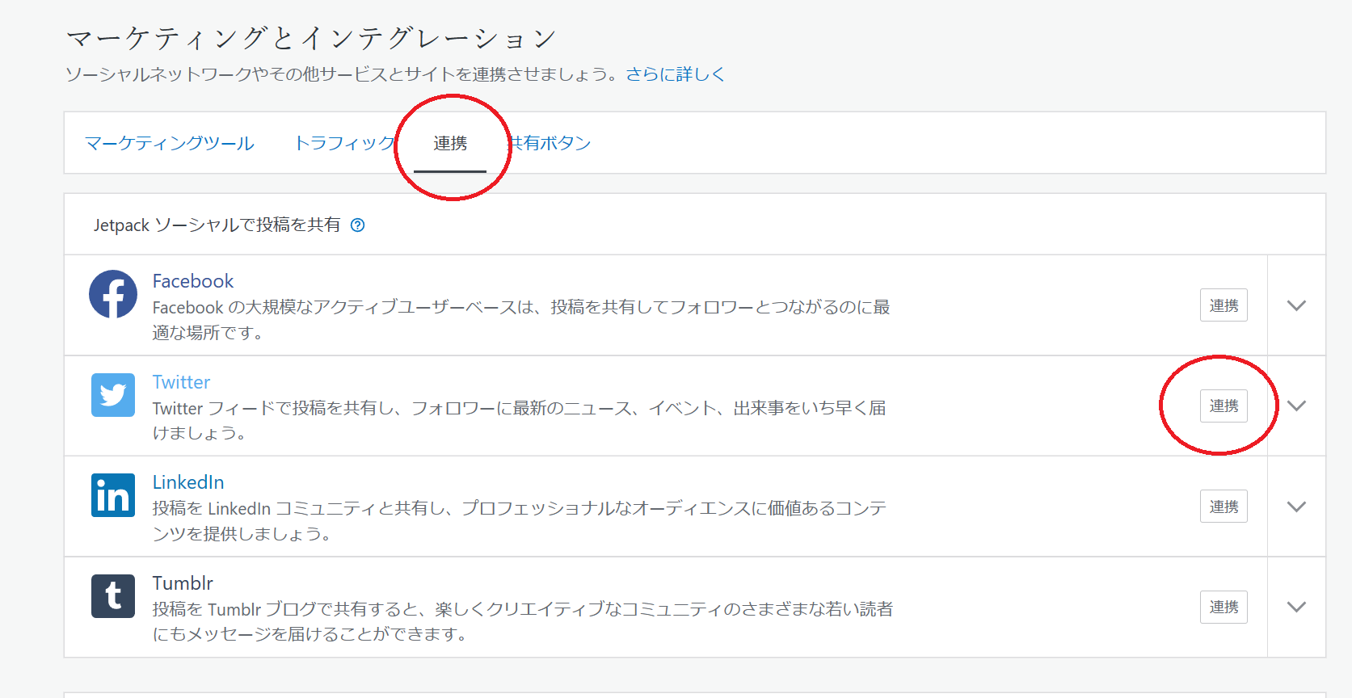Open the トラフィック tab
The image size is (1352, 698).
(x=344, y=144)
